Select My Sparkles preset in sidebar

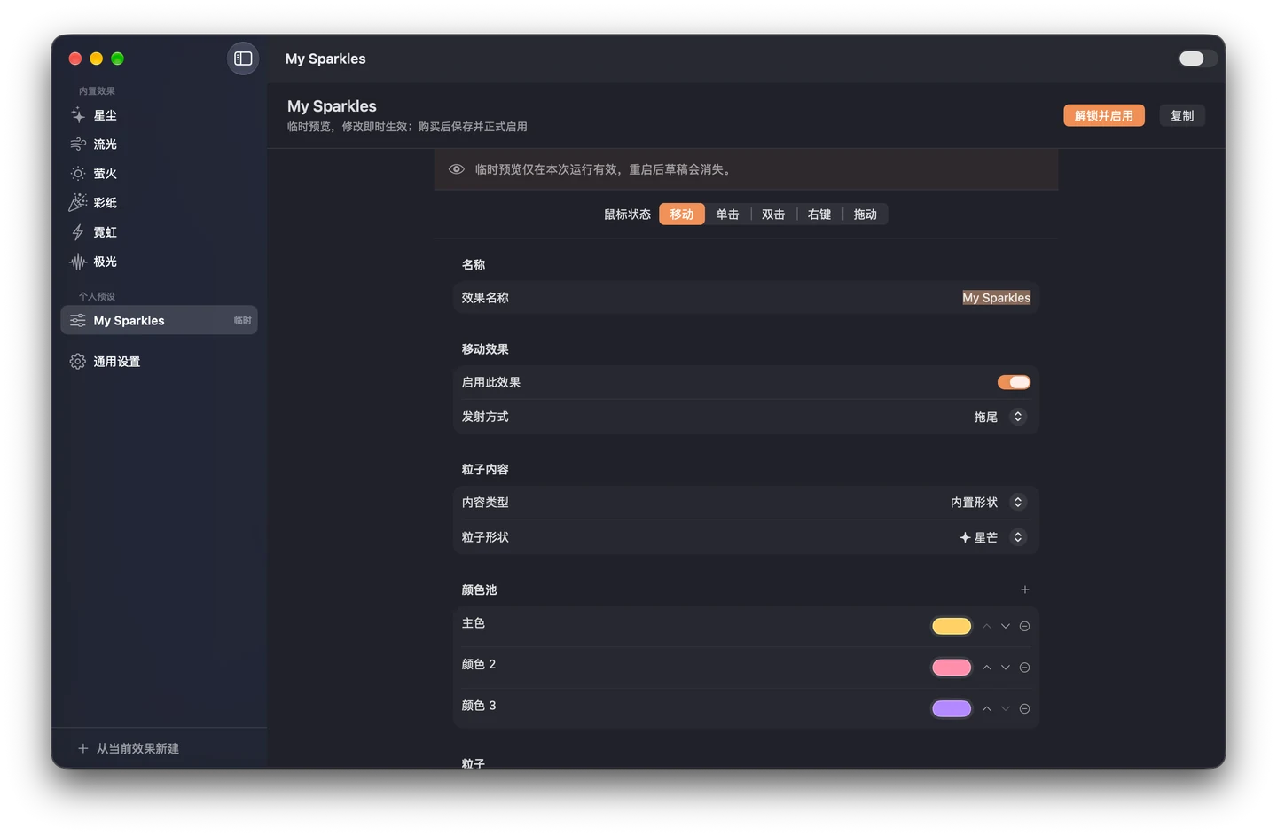159,320
